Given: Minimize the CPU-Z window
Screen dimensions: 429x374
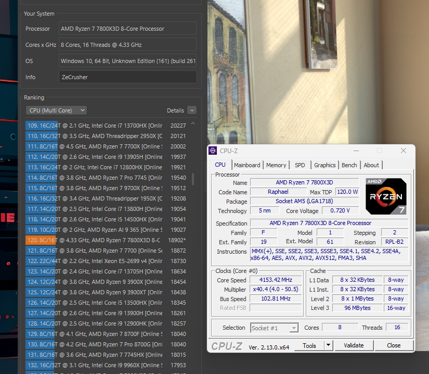Looking at the screenshot, I should [356, 151].
